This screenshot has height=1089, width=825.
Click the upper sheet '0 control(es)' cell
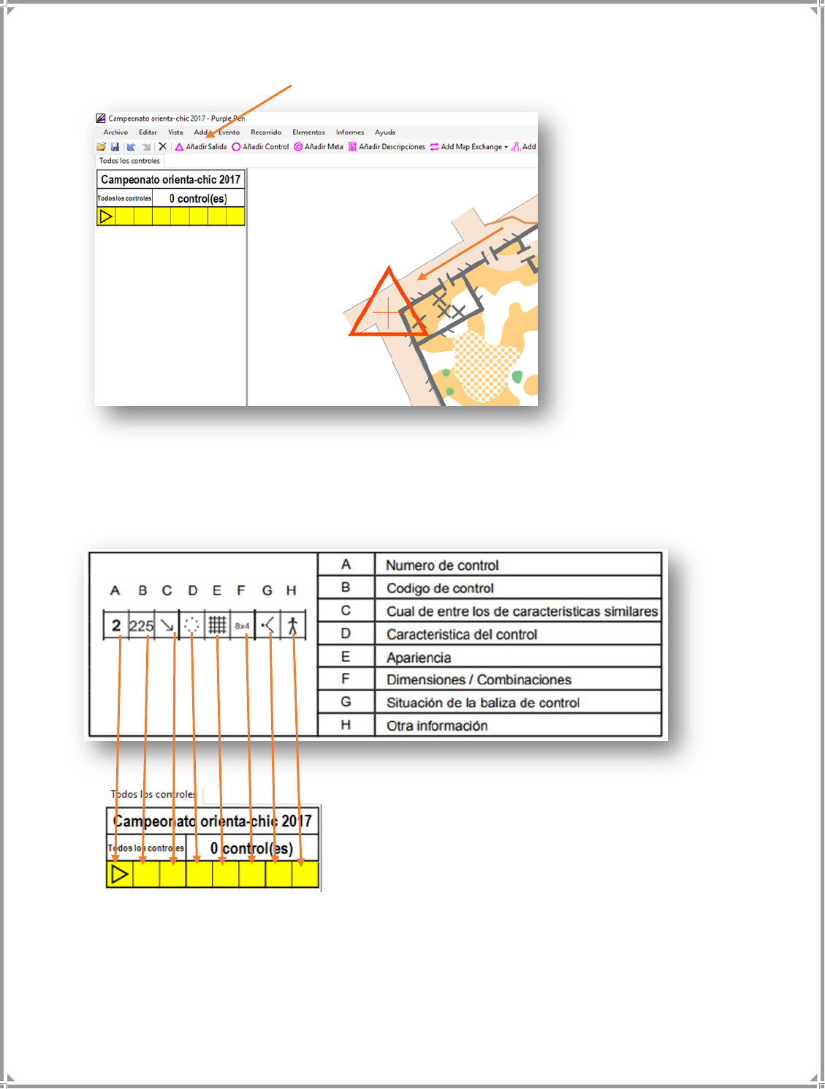[x=198, y=198]
